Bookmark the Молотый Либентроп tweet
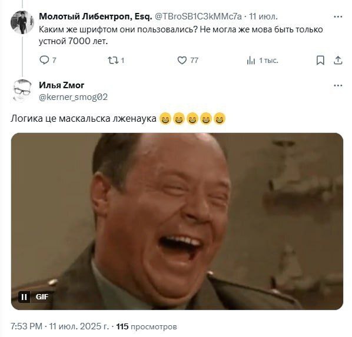This screenshot has height=337, width=352. click(320, 61)
